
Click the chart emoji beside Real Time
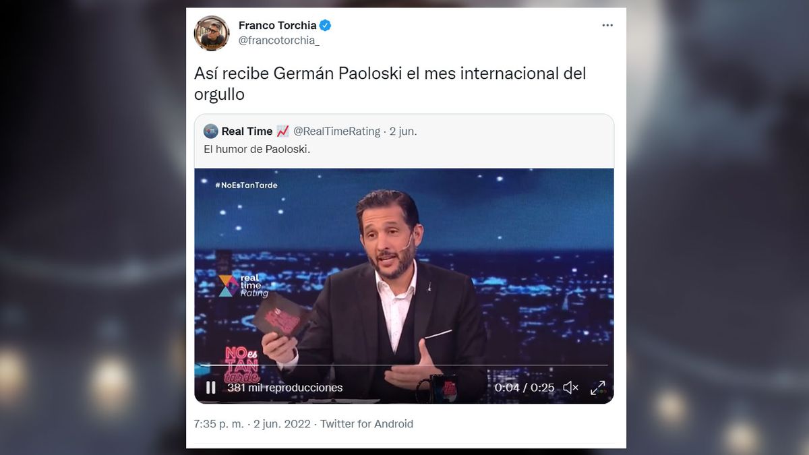[282, 131]
